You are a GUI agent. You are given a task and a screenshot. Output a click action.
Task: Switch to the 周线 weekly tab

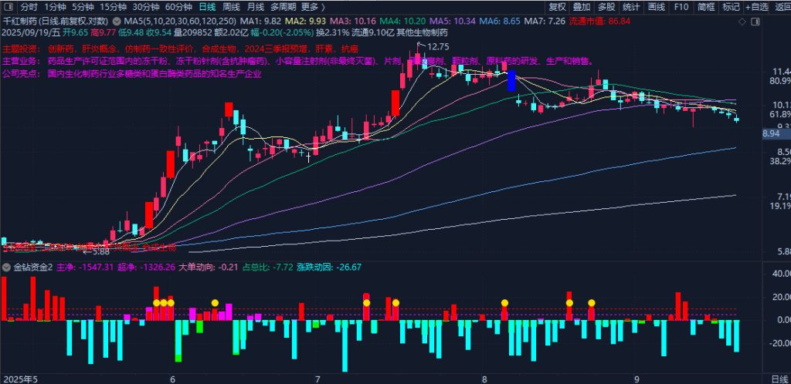(x=230, y=7)
